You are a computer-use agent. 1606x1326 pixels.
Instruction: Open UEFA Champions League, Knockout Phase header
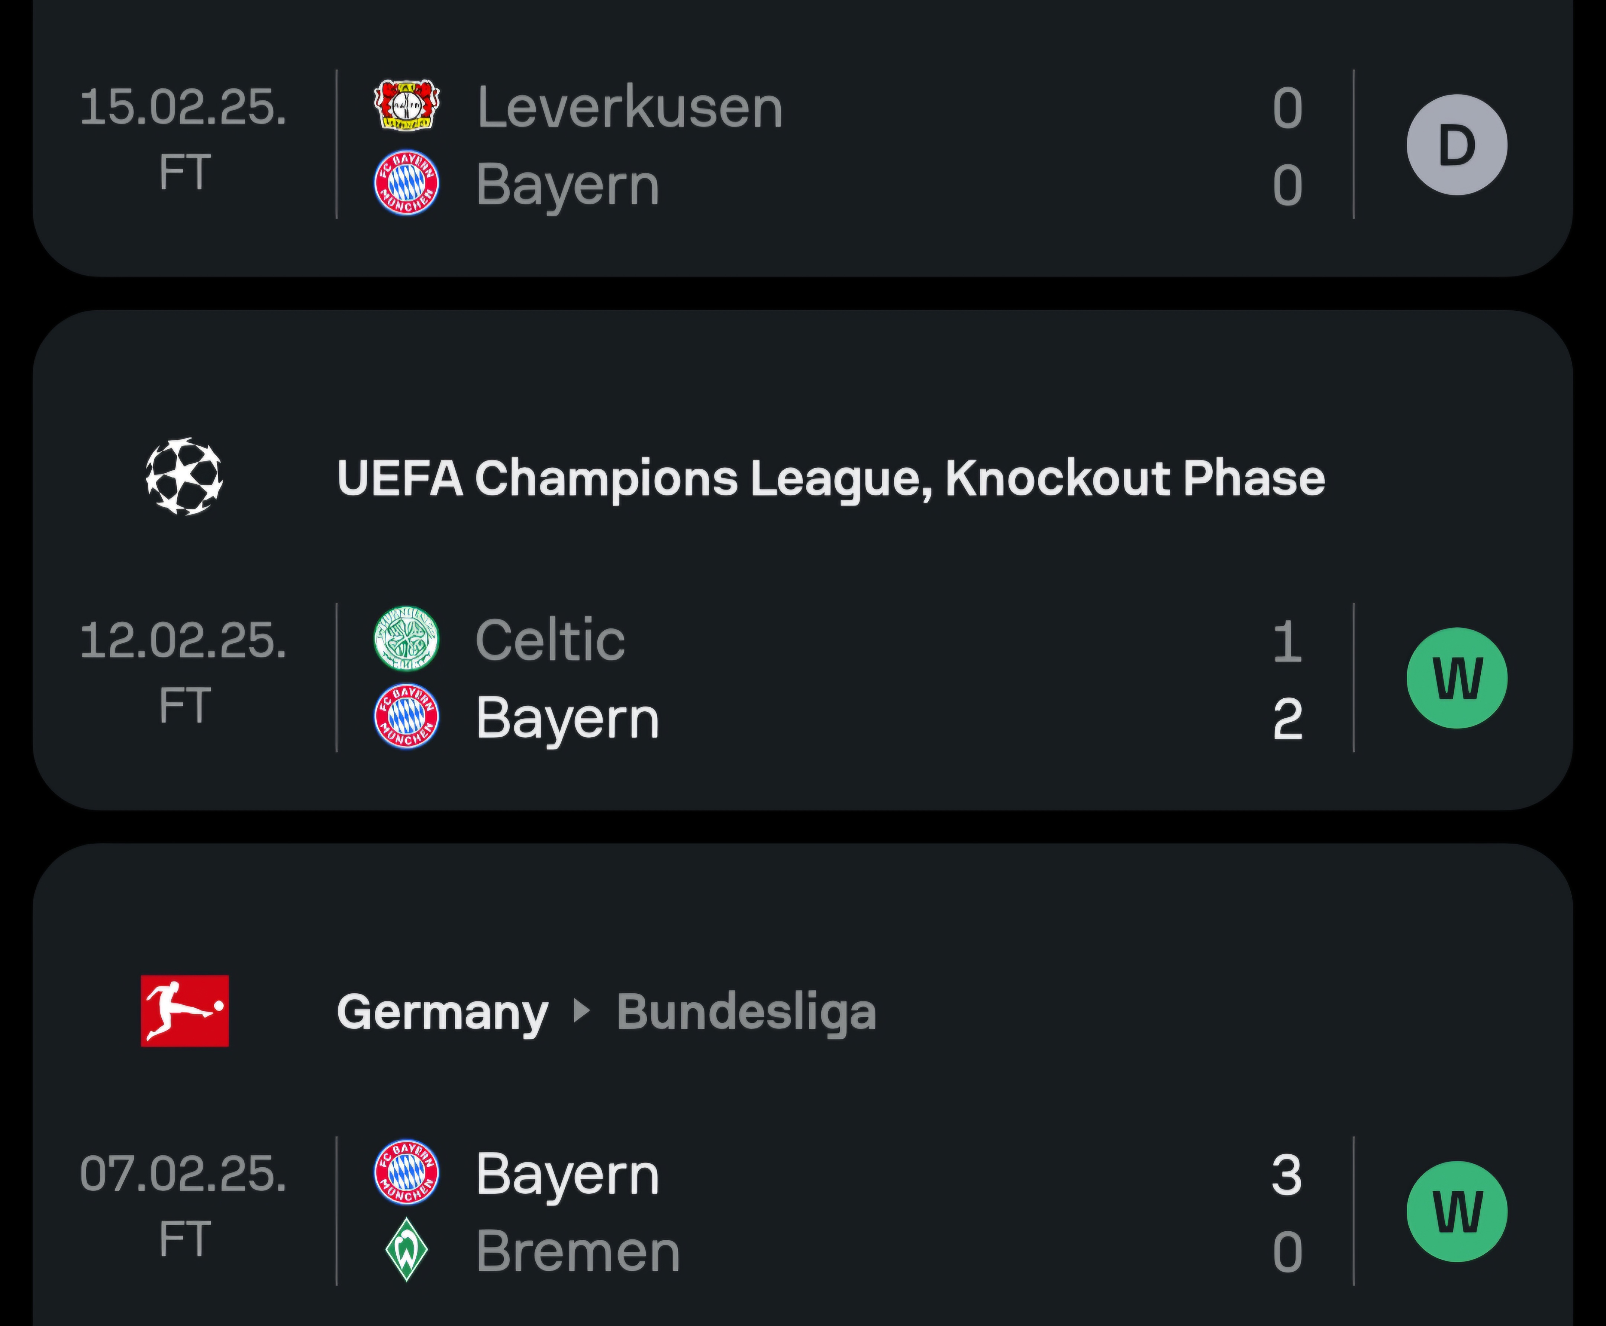[831, 479]
